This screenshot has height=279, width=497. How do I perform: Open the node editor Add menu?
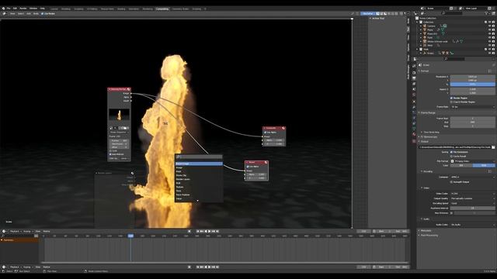point(29,14)
